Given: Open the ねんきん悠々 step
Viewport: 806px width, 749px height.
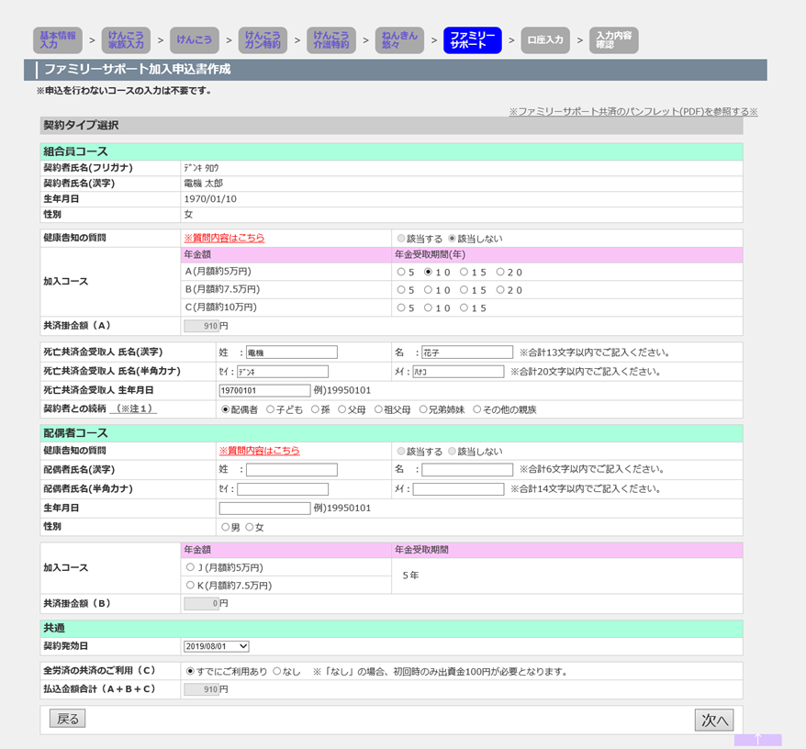Looking at the screenshot, I should coord(399,40).
